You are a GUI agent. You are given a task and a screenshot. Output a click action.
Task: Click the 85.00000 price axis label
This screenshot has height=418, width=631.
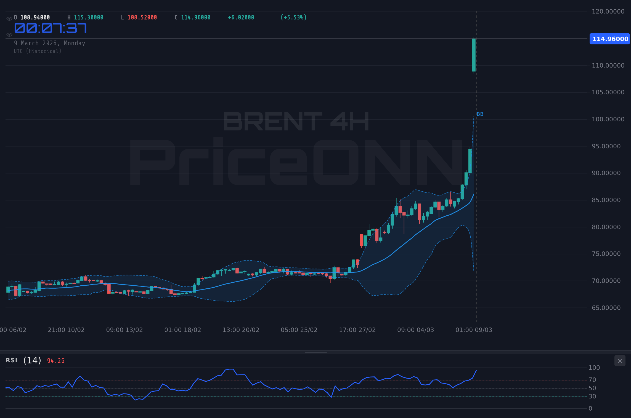[606, 200]
